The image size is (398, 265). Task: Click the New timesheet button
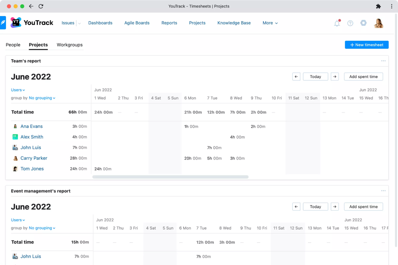pos(366,45)
